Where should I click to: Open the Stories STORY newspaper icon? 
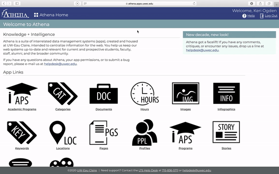226,132
